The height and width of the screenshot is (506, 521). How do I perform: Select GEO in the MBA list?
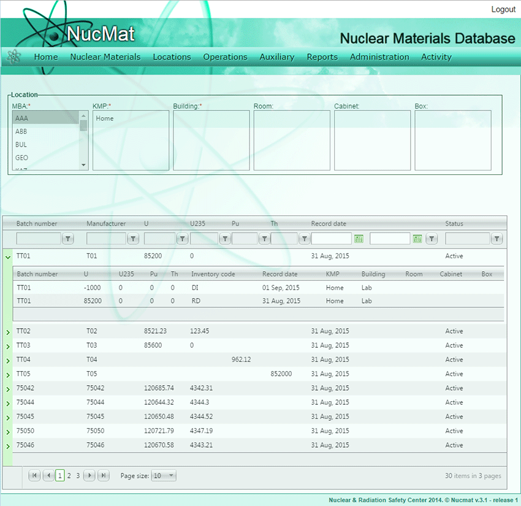tap(22, 158)
